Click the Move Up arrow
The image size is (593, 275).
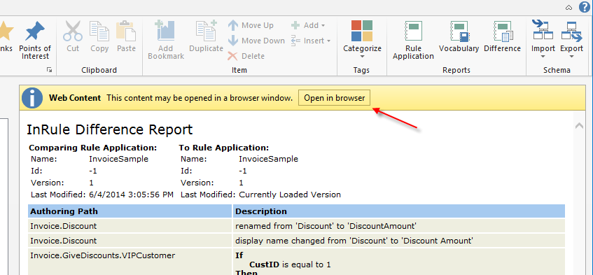tap(251, 25)
